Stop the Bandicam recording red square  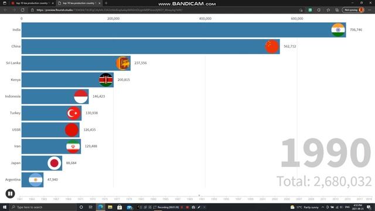[187, 207]
